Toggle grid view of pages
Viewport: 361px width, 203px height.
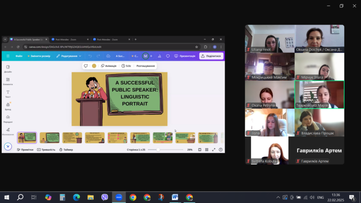pos(206,149)
